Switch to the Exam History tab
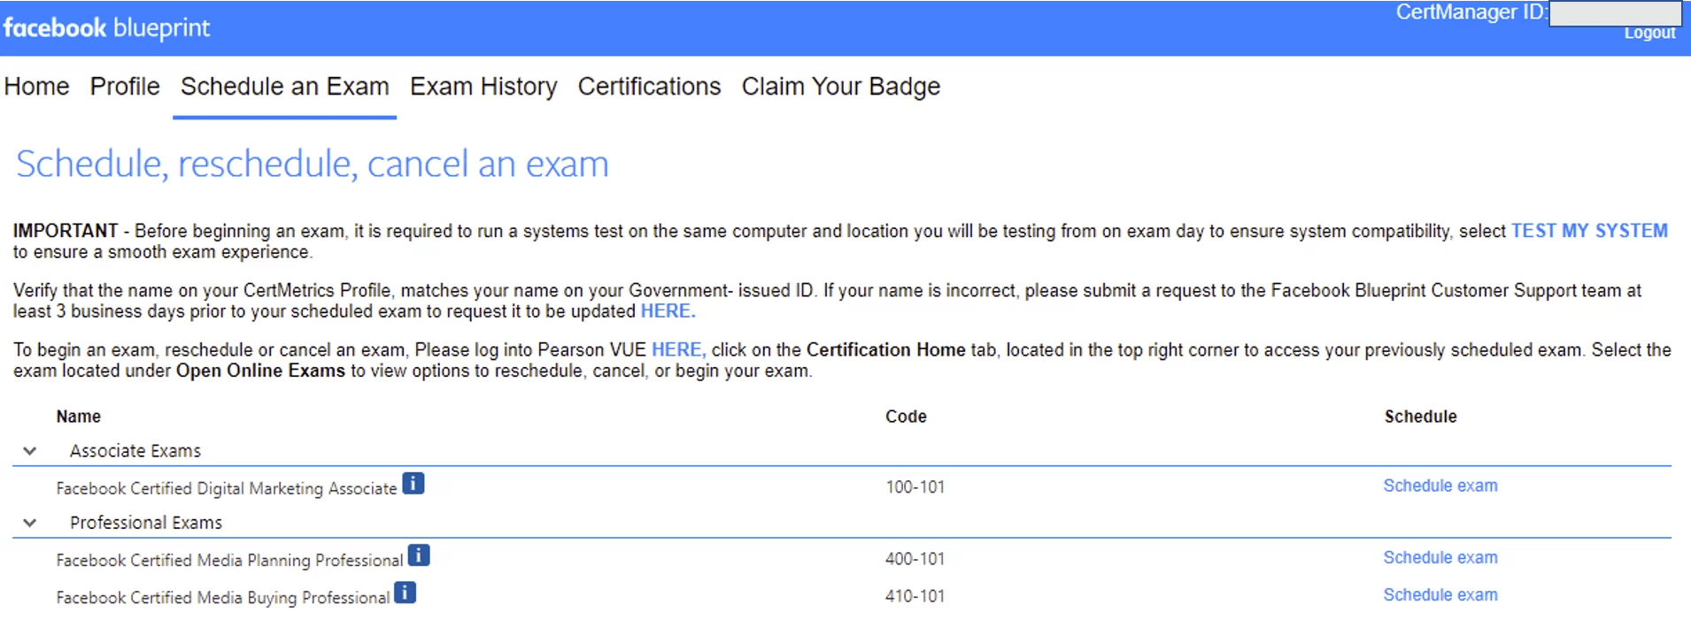The image size is (1691, 620). (x=483, y=87)
